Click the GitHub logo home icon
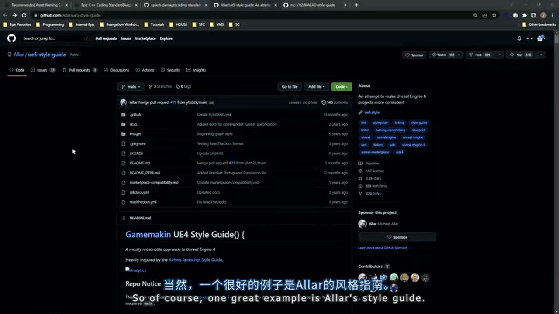Screen dimensions: 559x314 tap(11, 38)
